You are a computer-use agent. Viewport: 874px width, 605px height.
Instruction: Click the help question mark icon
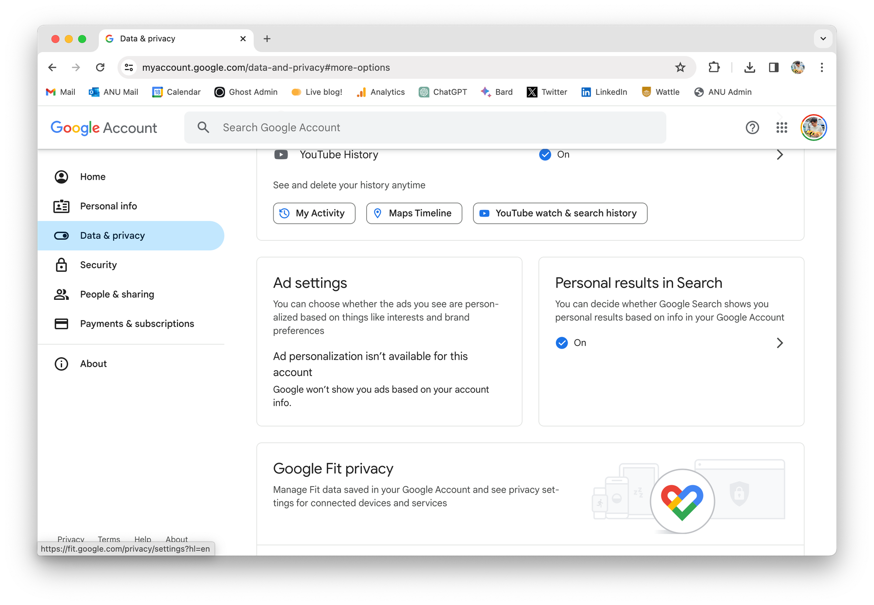point(752,128)
